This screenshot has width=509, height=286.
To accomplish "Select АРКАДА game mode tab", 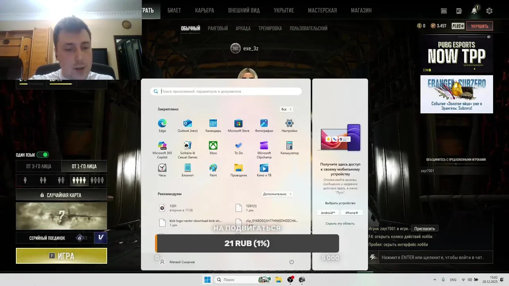I will coord(243,29).
